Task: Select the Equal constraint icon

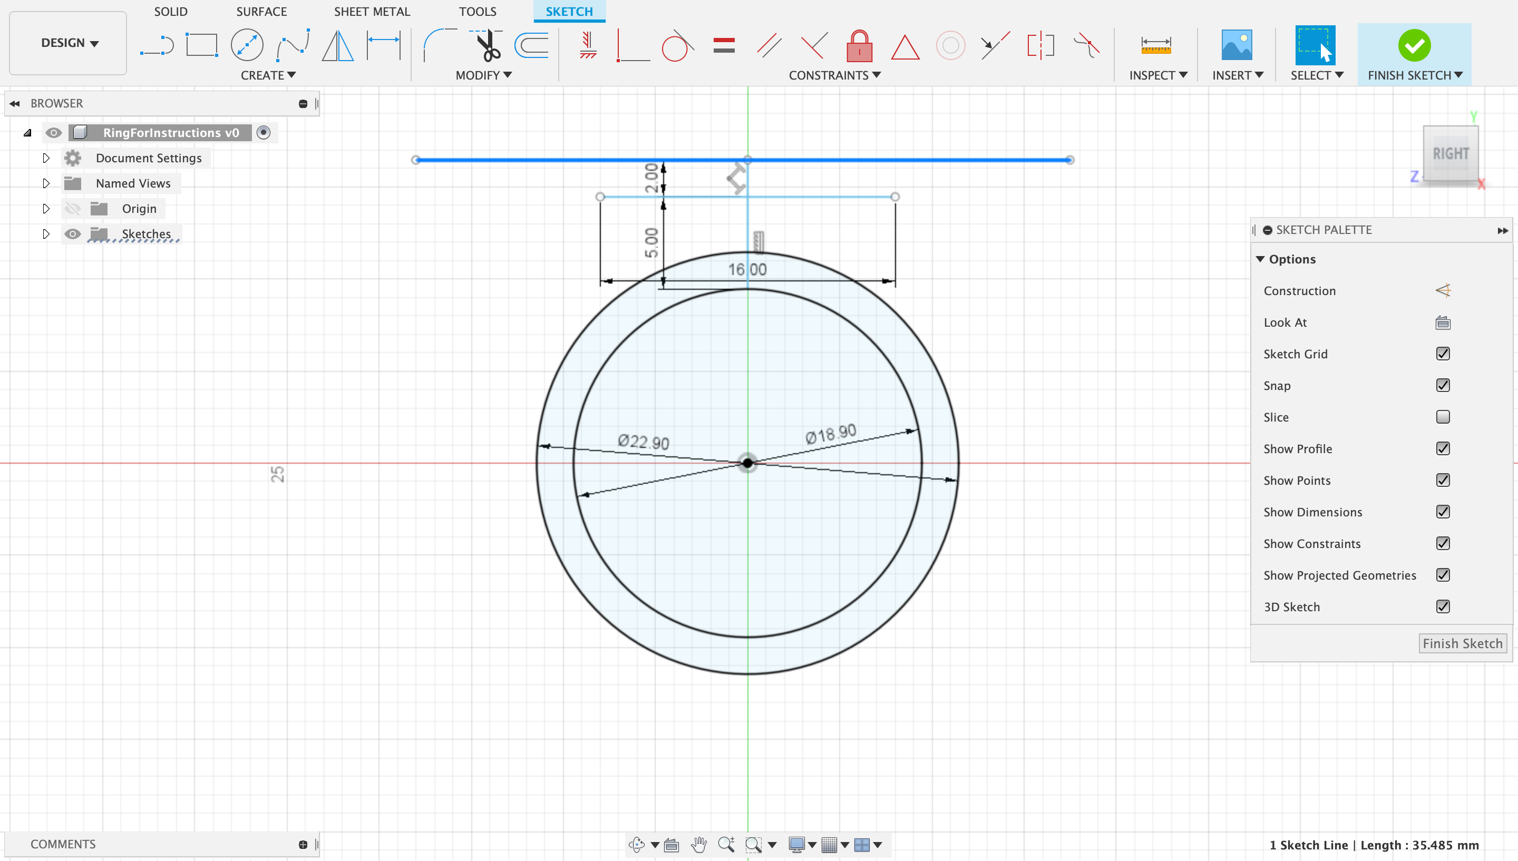Action: click(724, 45)
